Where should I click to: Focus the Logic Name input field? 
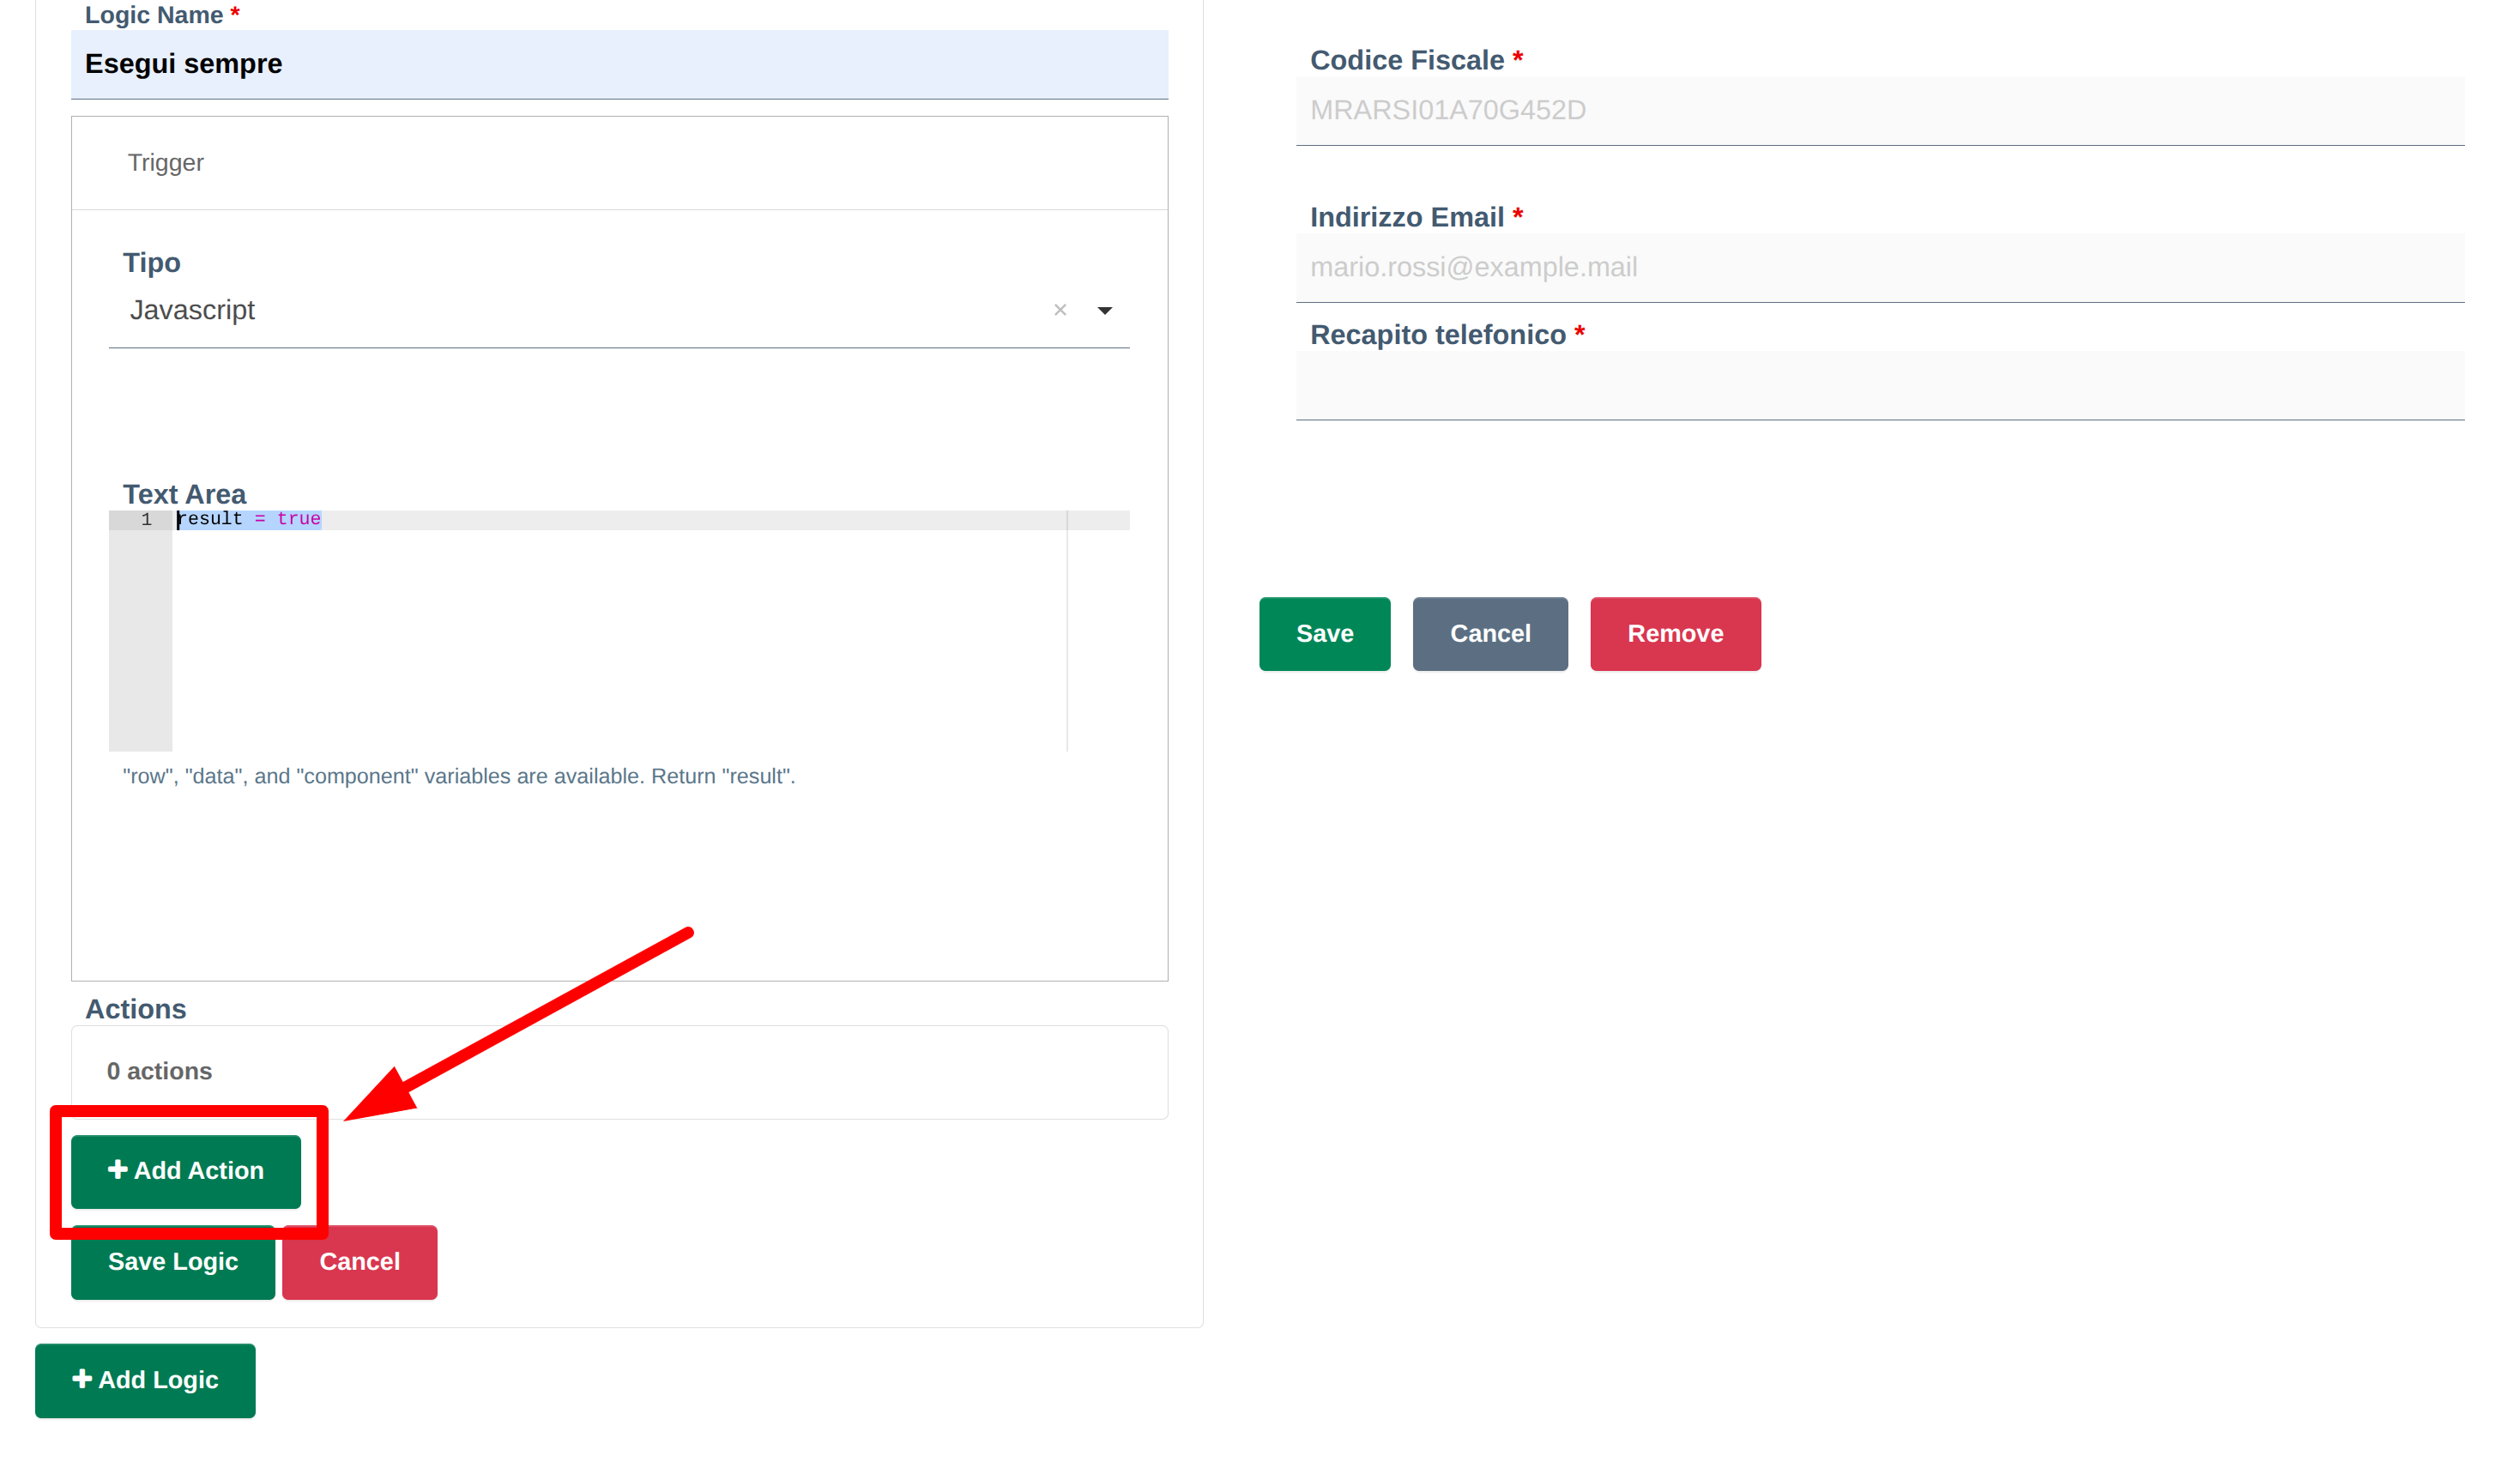click(619, 63)
